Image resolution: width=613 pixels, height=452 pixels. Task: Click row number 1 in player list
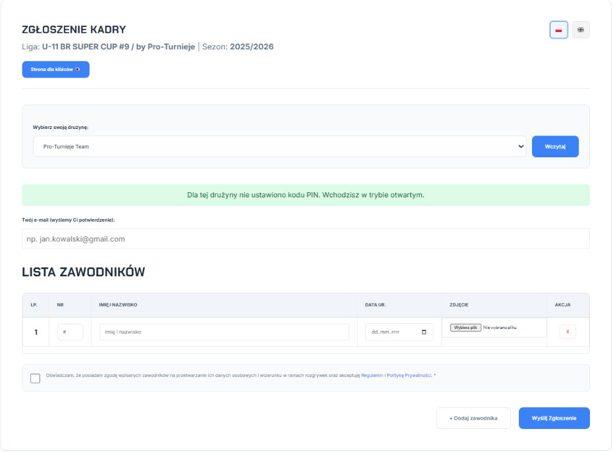36,332
